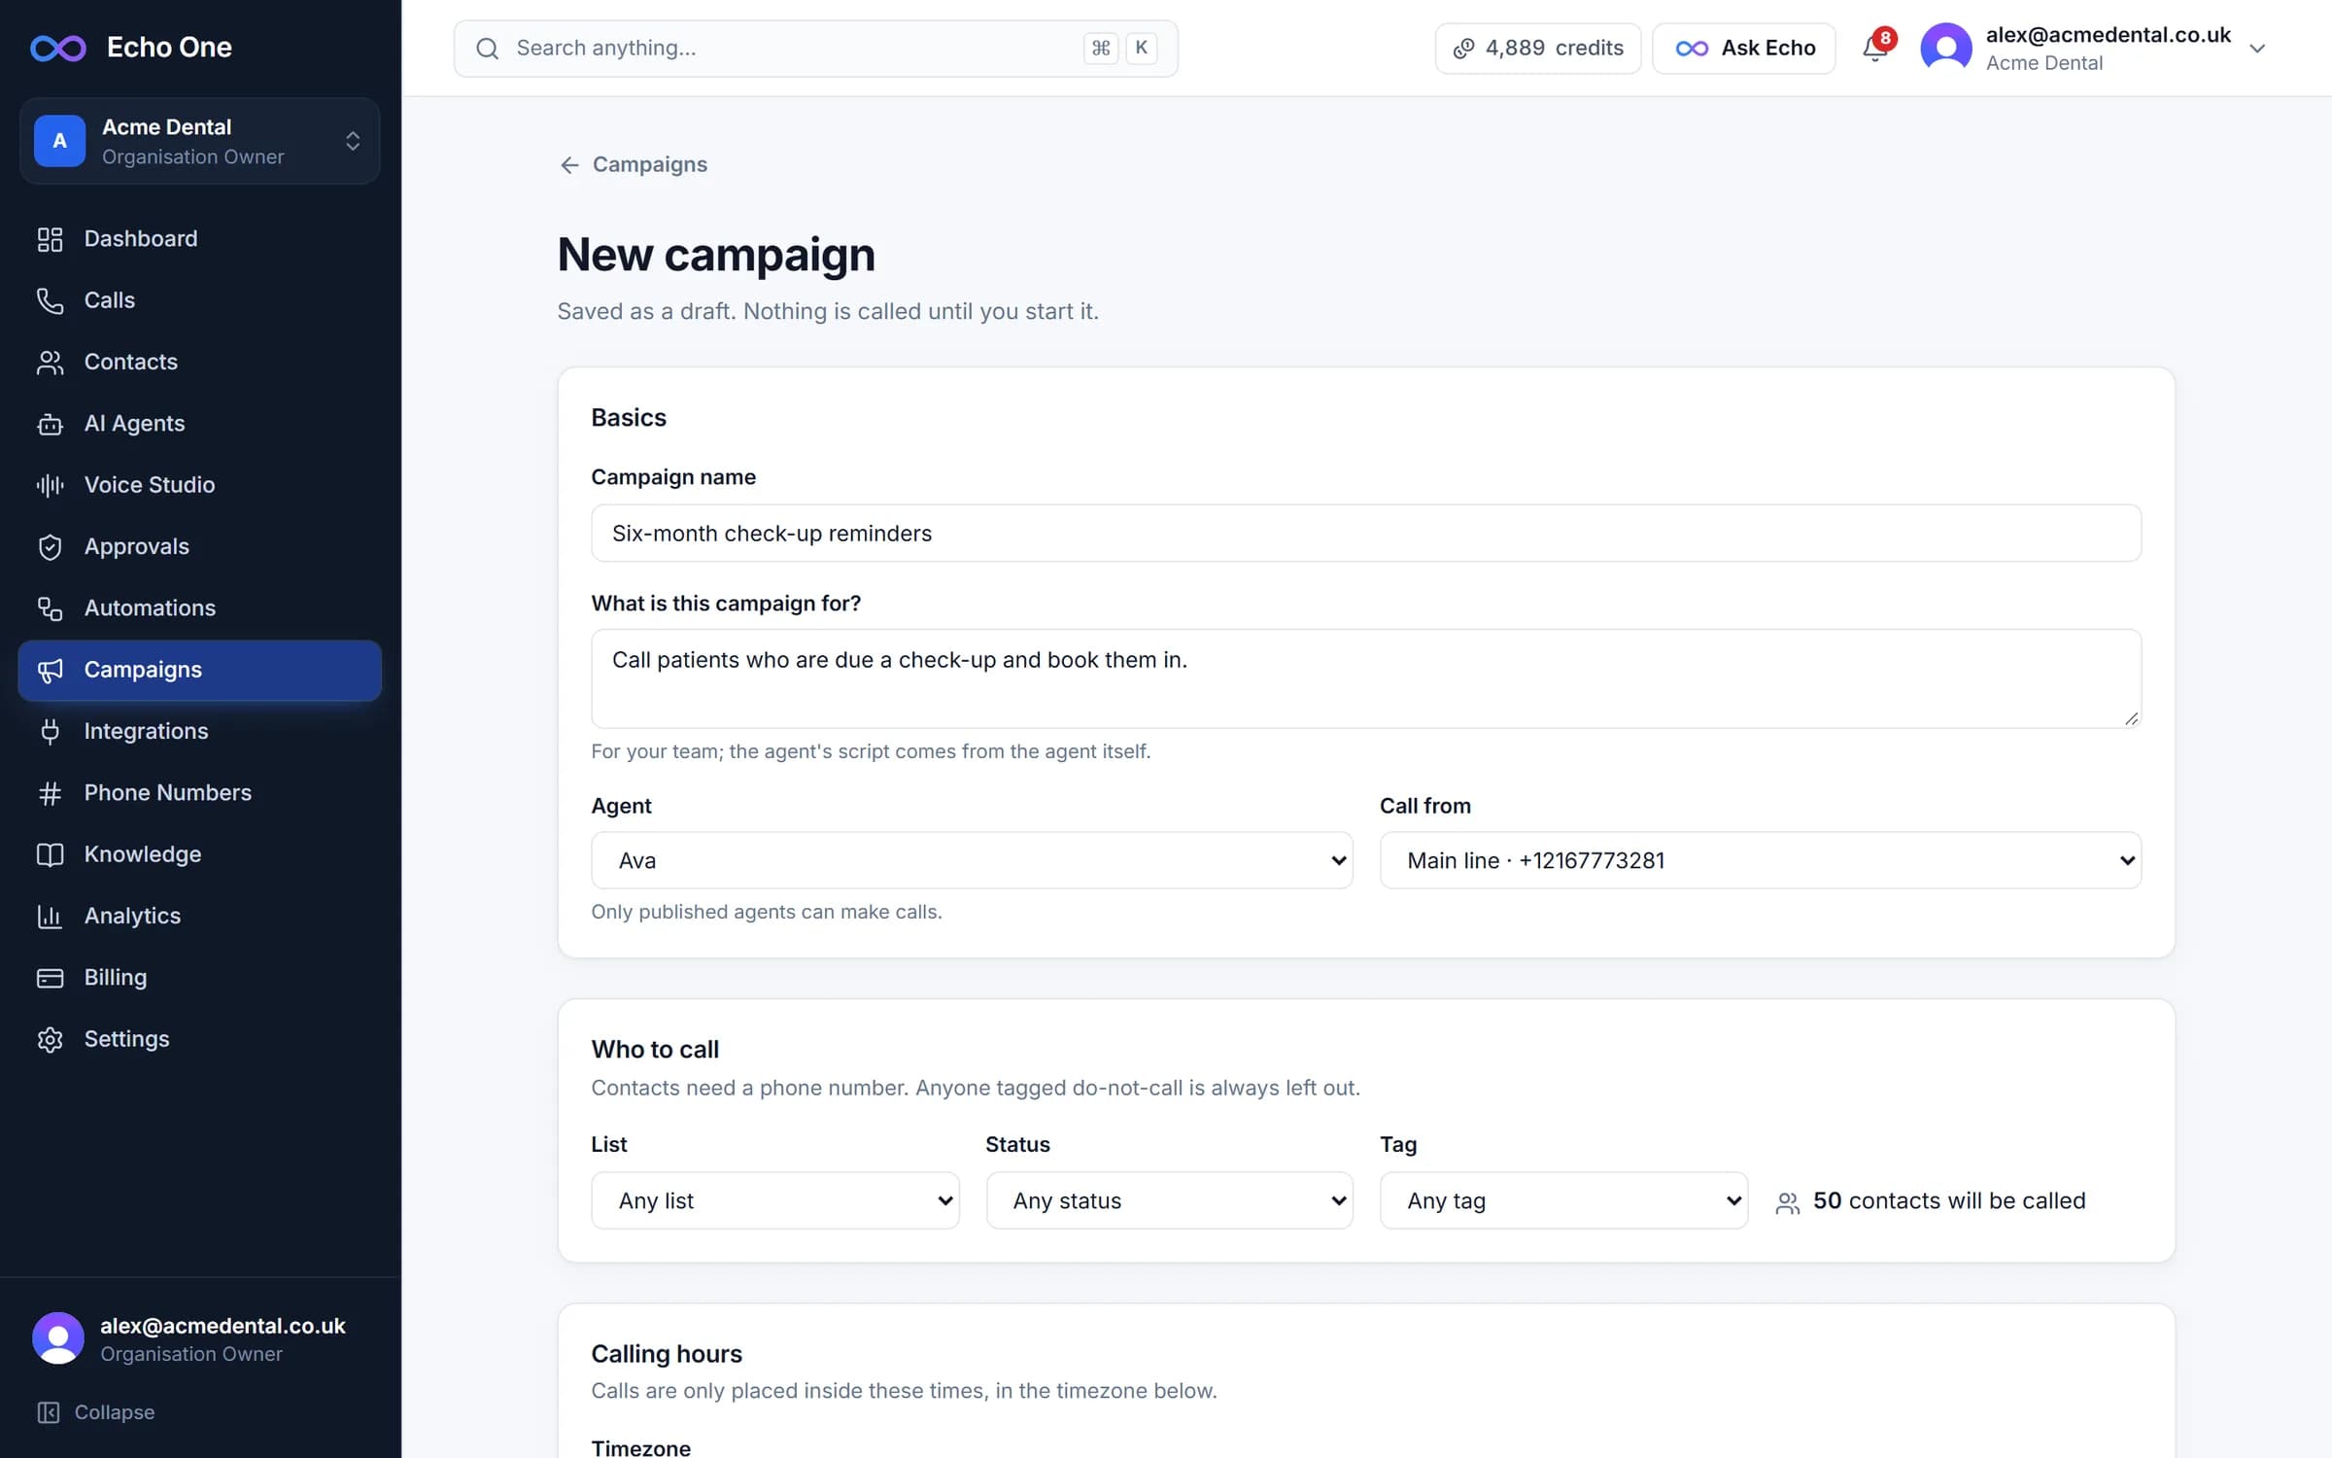Click the Approvals shield icon
This screenshot has height=1458, width=2332.
50,546
